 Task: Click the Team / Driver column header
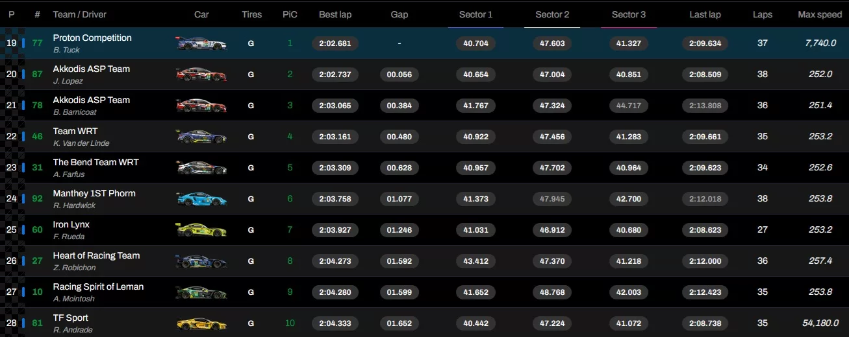[x=79, y=14]
